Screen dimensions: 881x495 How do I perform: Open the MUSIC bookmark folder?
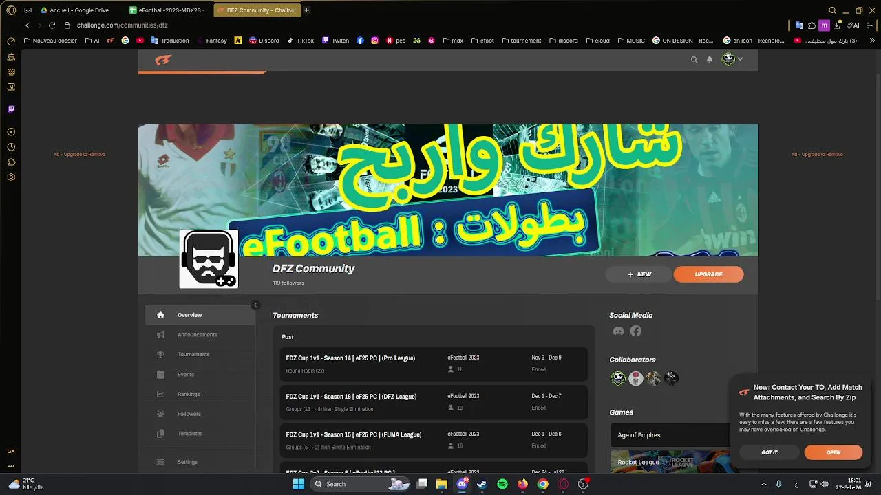[x=631, y=41]
